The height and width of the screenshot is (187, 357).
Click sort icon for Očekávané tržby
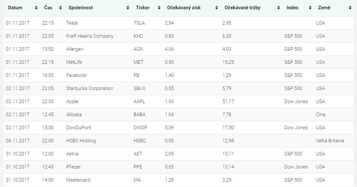pos(278,8)
